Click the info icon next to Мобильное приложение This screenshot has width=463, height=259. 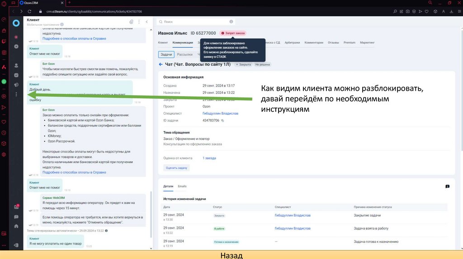(x=62, y=24)
